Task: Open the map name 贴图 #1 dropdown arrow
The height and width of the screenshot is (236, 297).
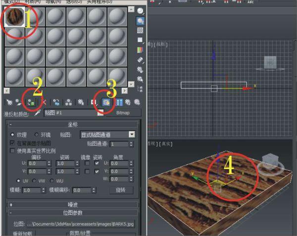Action: pyautogui.click(x=100, y=113)
